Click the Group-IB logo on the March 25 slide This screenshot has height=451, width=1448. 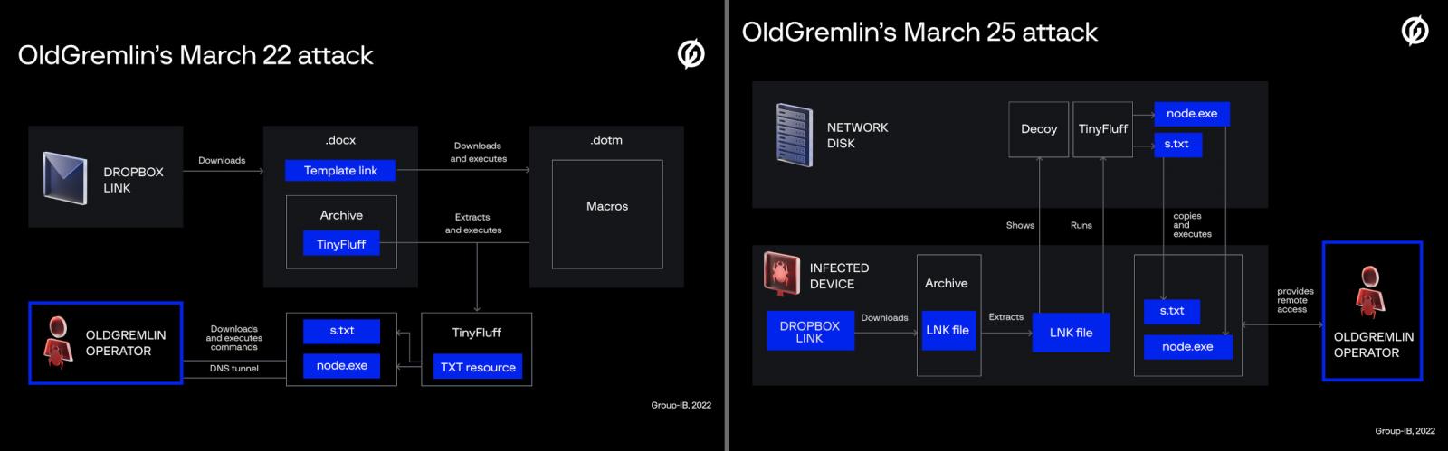(x=1415, y=31)
